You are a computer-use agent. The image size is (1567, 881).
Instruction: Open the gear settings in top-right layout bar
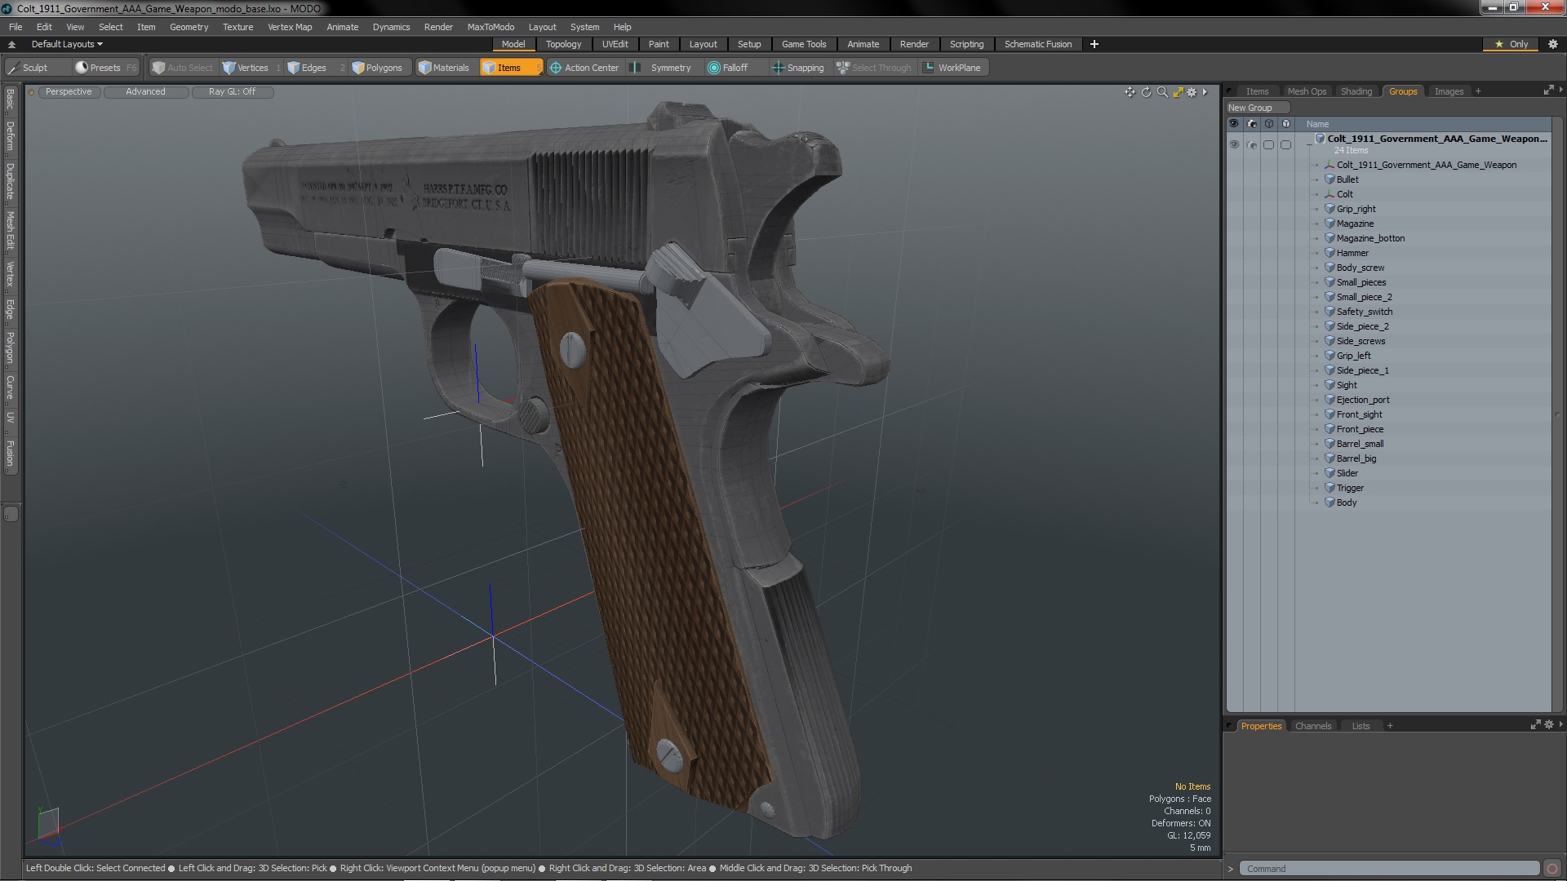tap(1552, 44)
